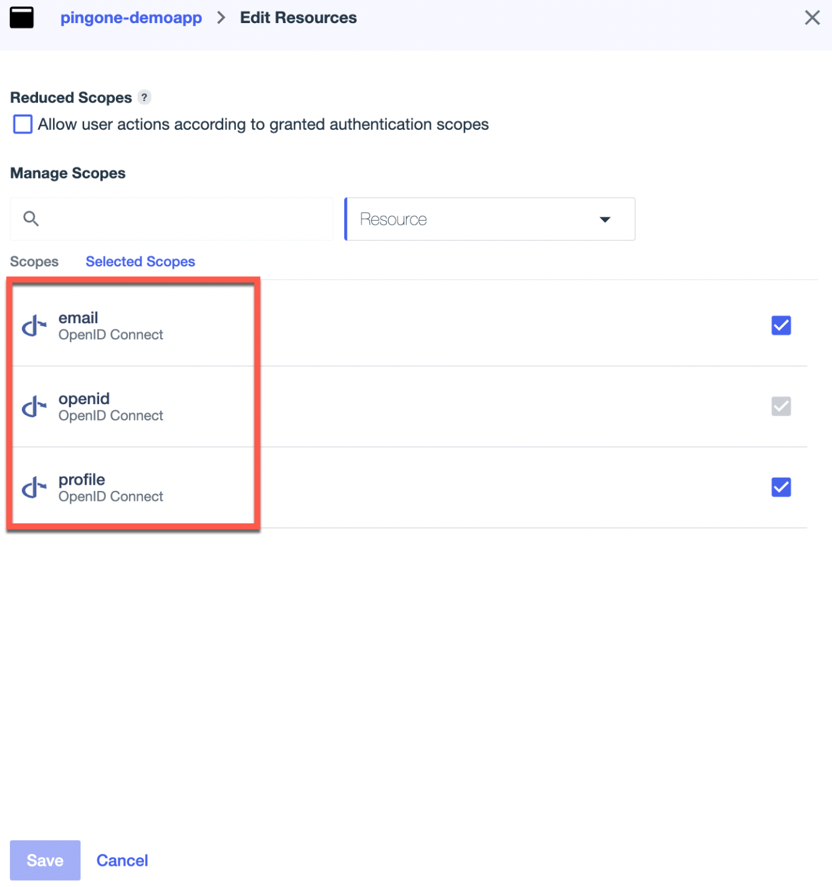Click the Resource dropdown caret arrow

(x=604, y=220)
